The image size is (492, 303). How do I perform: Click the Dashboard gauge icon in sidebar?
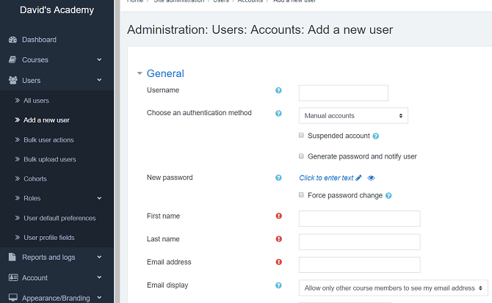(13, 40)
